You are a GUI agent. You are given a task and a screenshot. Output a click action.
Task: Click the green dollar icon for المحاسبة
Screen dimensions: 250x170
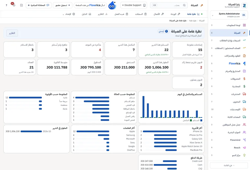[x=244, y=86]
